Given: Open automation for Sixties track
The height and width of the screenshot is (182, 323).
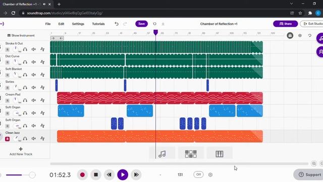Looking at the screenshot, I should (42, 87).
